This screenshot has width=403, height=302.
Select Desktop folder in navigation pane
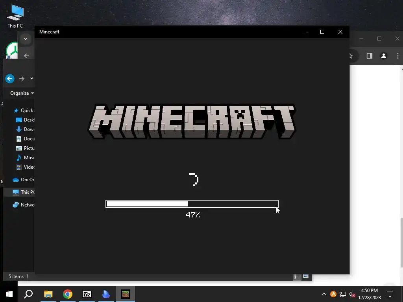[25, 120]
